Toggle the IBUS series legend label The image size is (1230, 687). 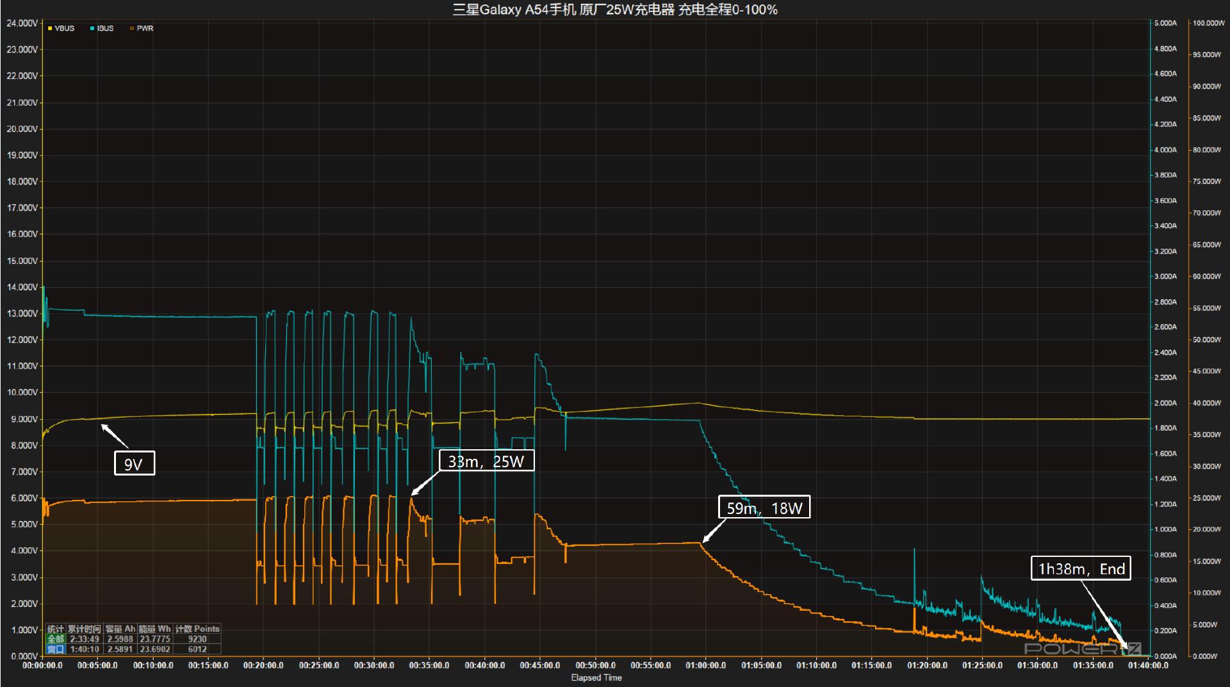[x=105, y=28]
